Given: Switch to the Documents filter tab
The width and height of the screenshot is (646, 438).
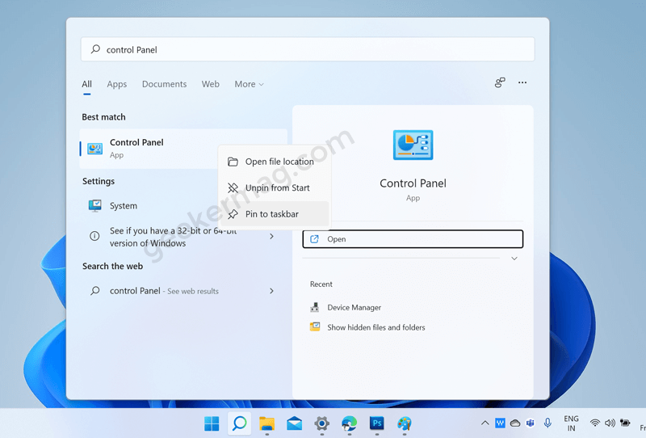Looking at the screenshot, I should coord(164,84).
